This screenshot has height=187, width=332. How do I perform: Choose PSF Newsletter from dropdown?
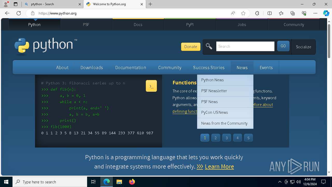[225, 91]
